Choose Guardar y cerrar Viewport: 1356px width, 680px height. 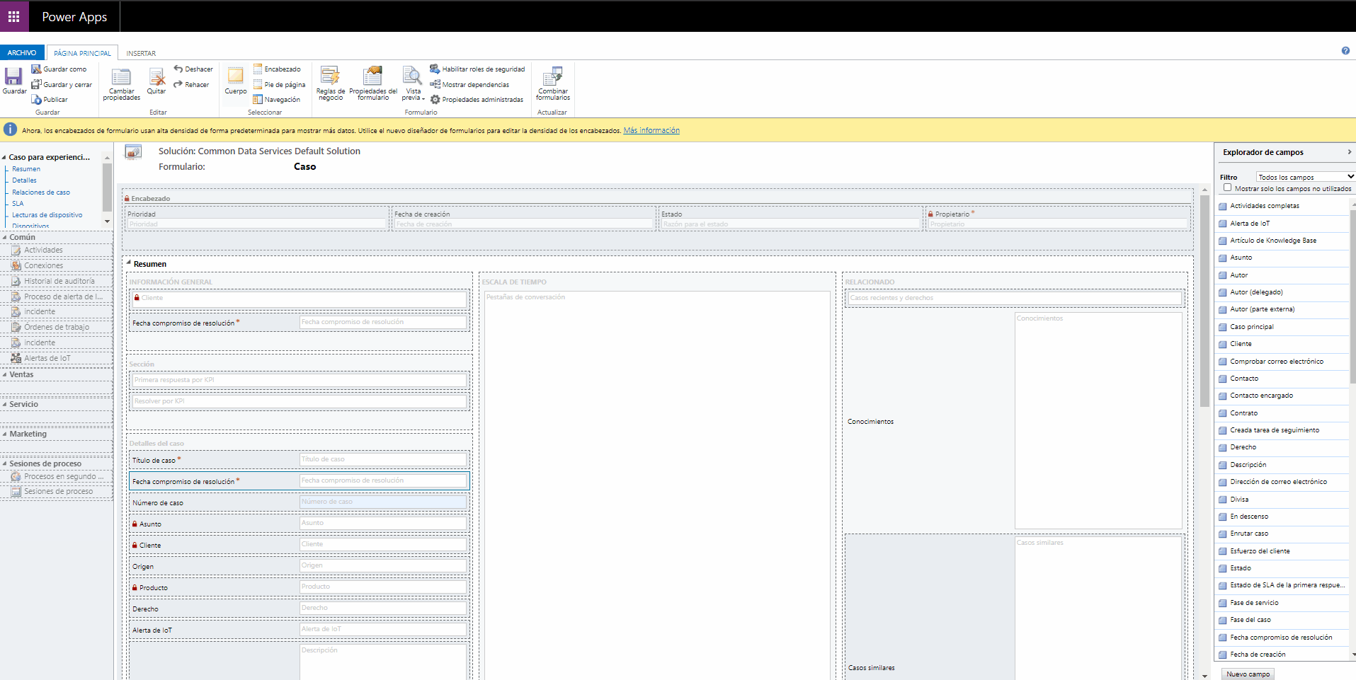click(x=62, y=85)
